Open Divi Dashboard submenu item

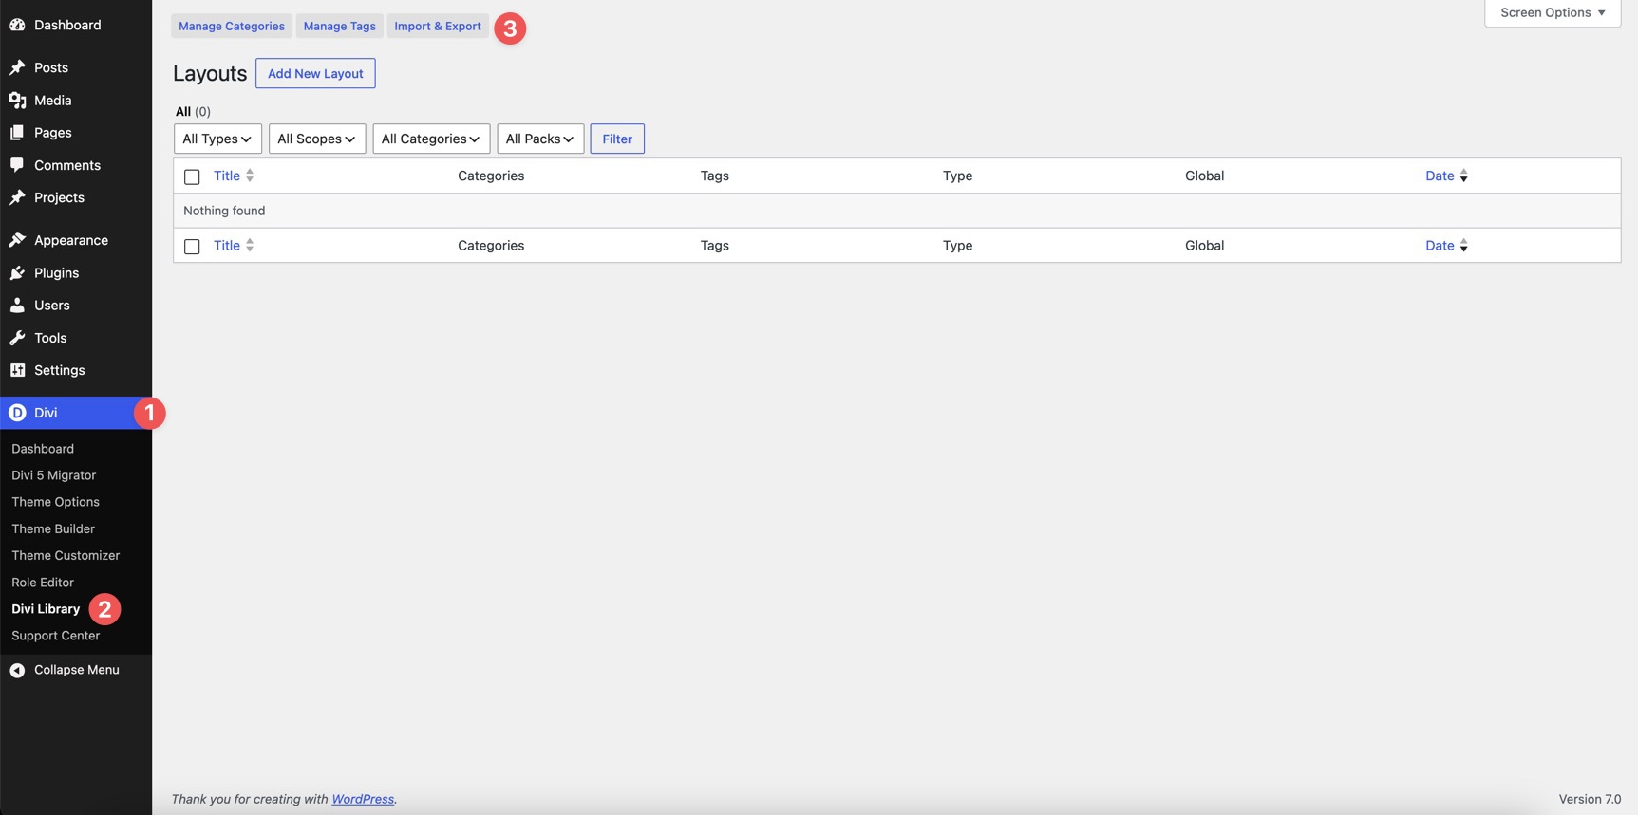point(43,449)
